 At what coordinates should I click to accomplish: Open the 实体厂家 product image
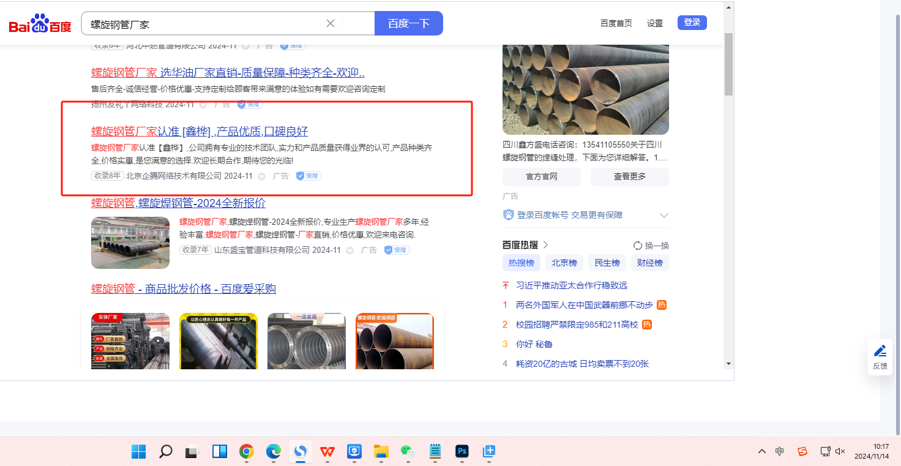pos(130,341)
